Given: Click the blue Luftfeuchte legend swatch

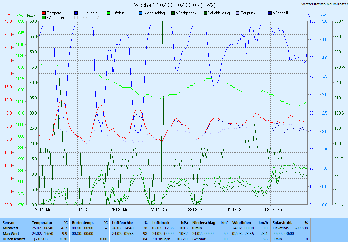Looking at the screenshot, I should (76, 13).
